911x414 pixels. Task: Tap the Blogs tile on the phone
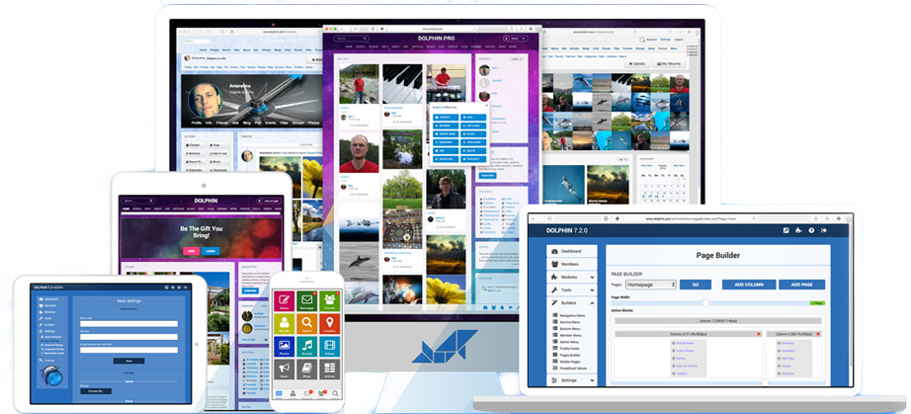[306, 370]
